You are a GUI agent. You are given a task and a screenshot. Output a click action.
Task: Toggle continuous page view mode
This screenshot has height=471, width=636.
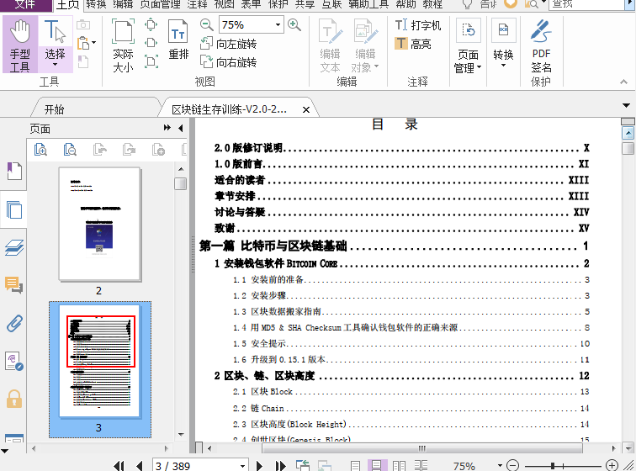tap(376, 465)
